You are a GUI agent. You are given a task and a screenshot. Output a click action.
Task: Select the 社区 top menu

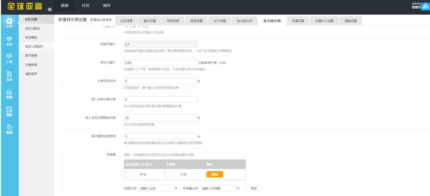(86, 6)
